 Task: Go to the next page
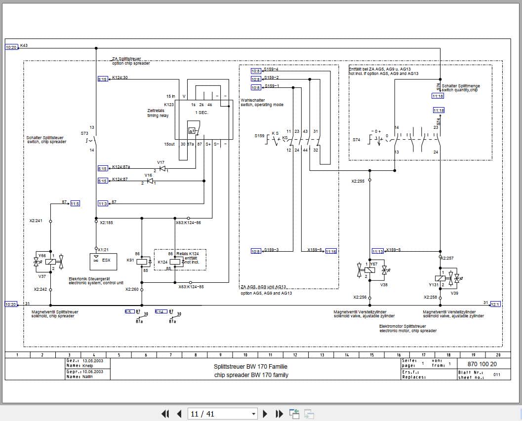coord(265,414)
